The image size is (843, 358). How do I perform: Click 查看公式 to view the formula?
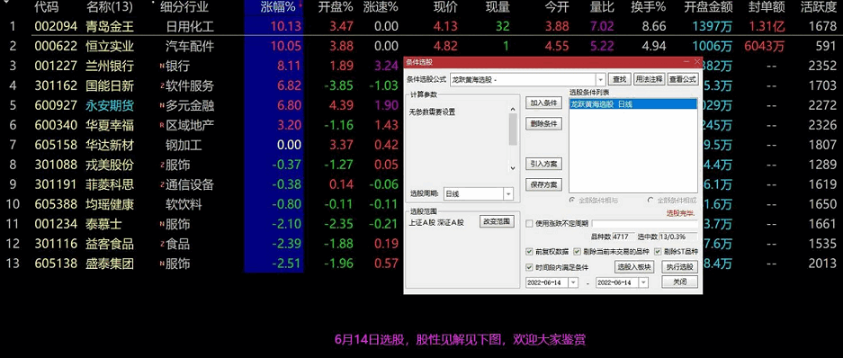coord(683,79)
